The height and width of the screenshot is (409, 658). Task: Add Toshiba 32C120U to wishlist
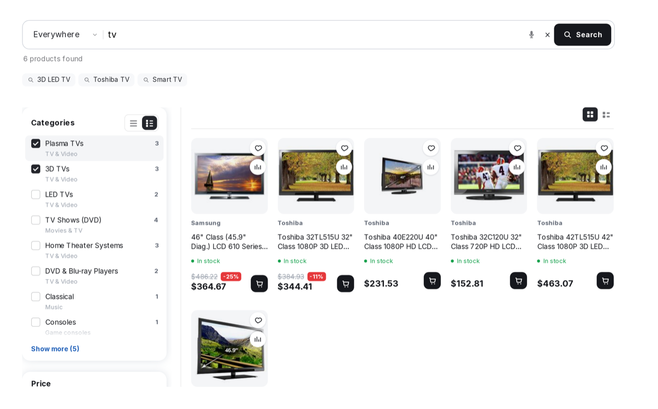coord(517,148)
